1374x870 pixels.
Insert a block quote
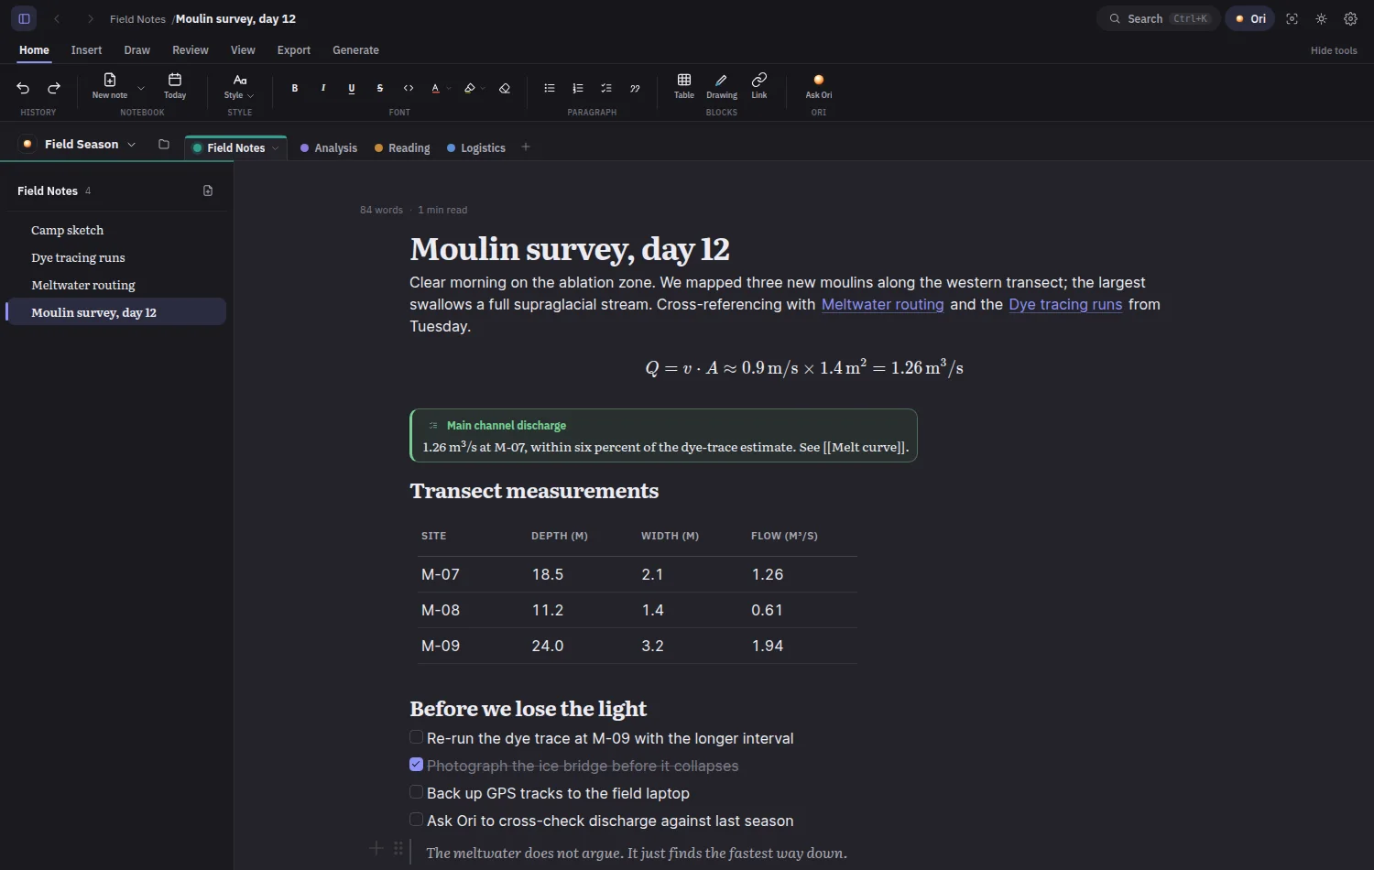click(x=635, y=88)
